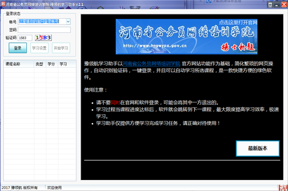Screen dimensions: 288x191
Task: Click the app icon in title bar
Action: [x=3, y=4]
